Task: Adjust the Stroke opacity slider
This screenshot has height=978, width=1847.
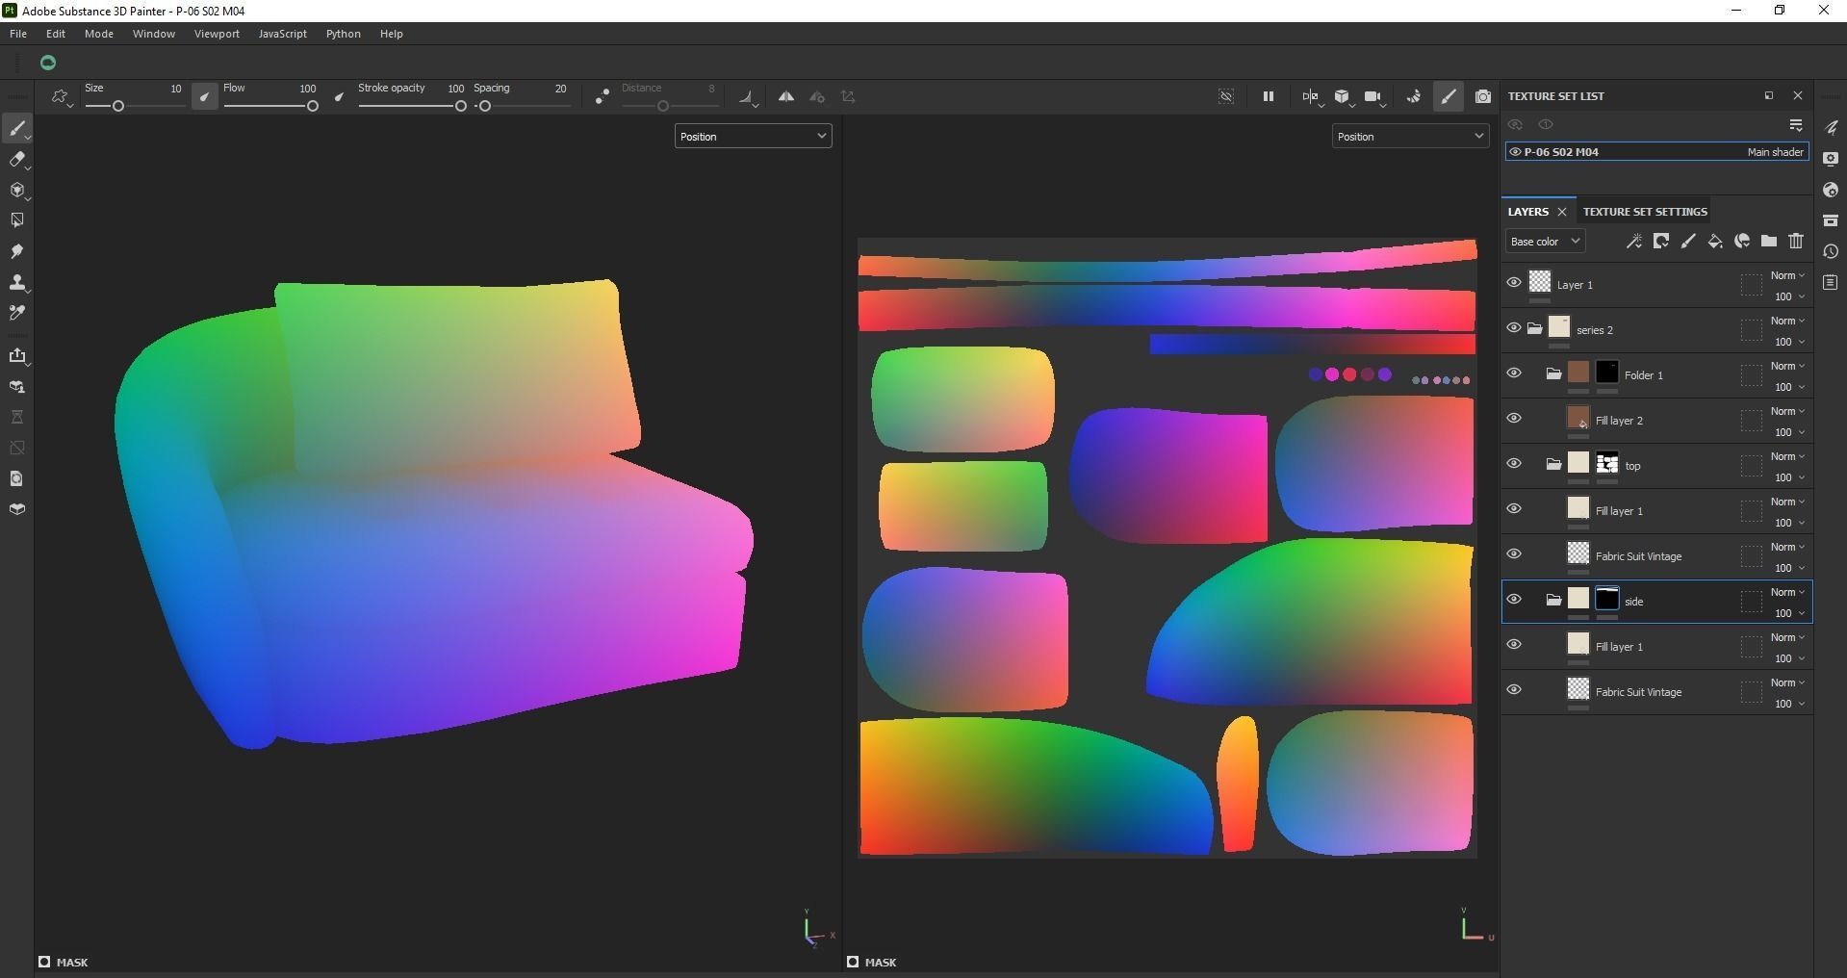Action: click(x=412, y=106)
